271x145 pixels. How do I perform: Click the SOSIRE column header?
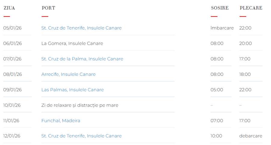pyautogui.click(x=220, y=8)
